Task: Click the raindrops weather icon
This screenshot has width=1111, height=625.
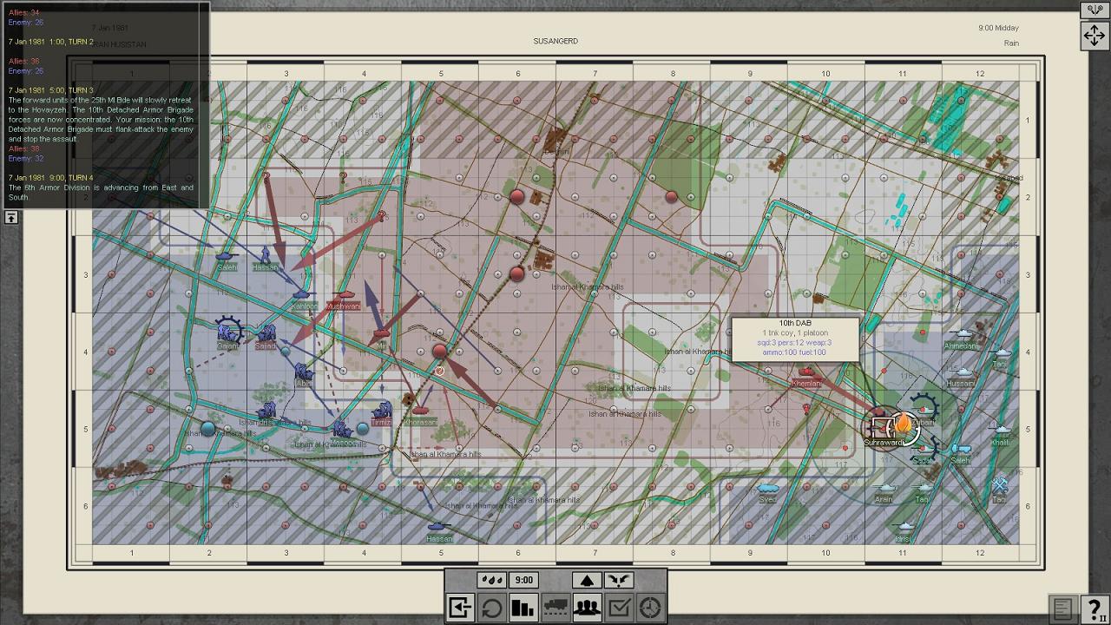Action: (x=491, y=580)
